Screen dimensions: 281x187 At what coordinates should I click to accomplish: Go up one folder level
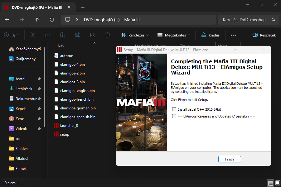(x=36, y=20)
